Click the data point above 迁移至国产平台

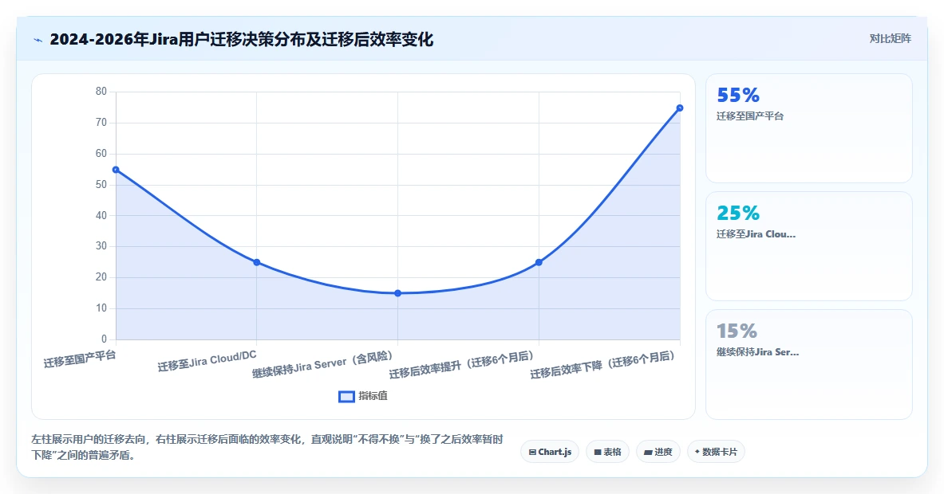pyautogui.click(x=116, y=170)
